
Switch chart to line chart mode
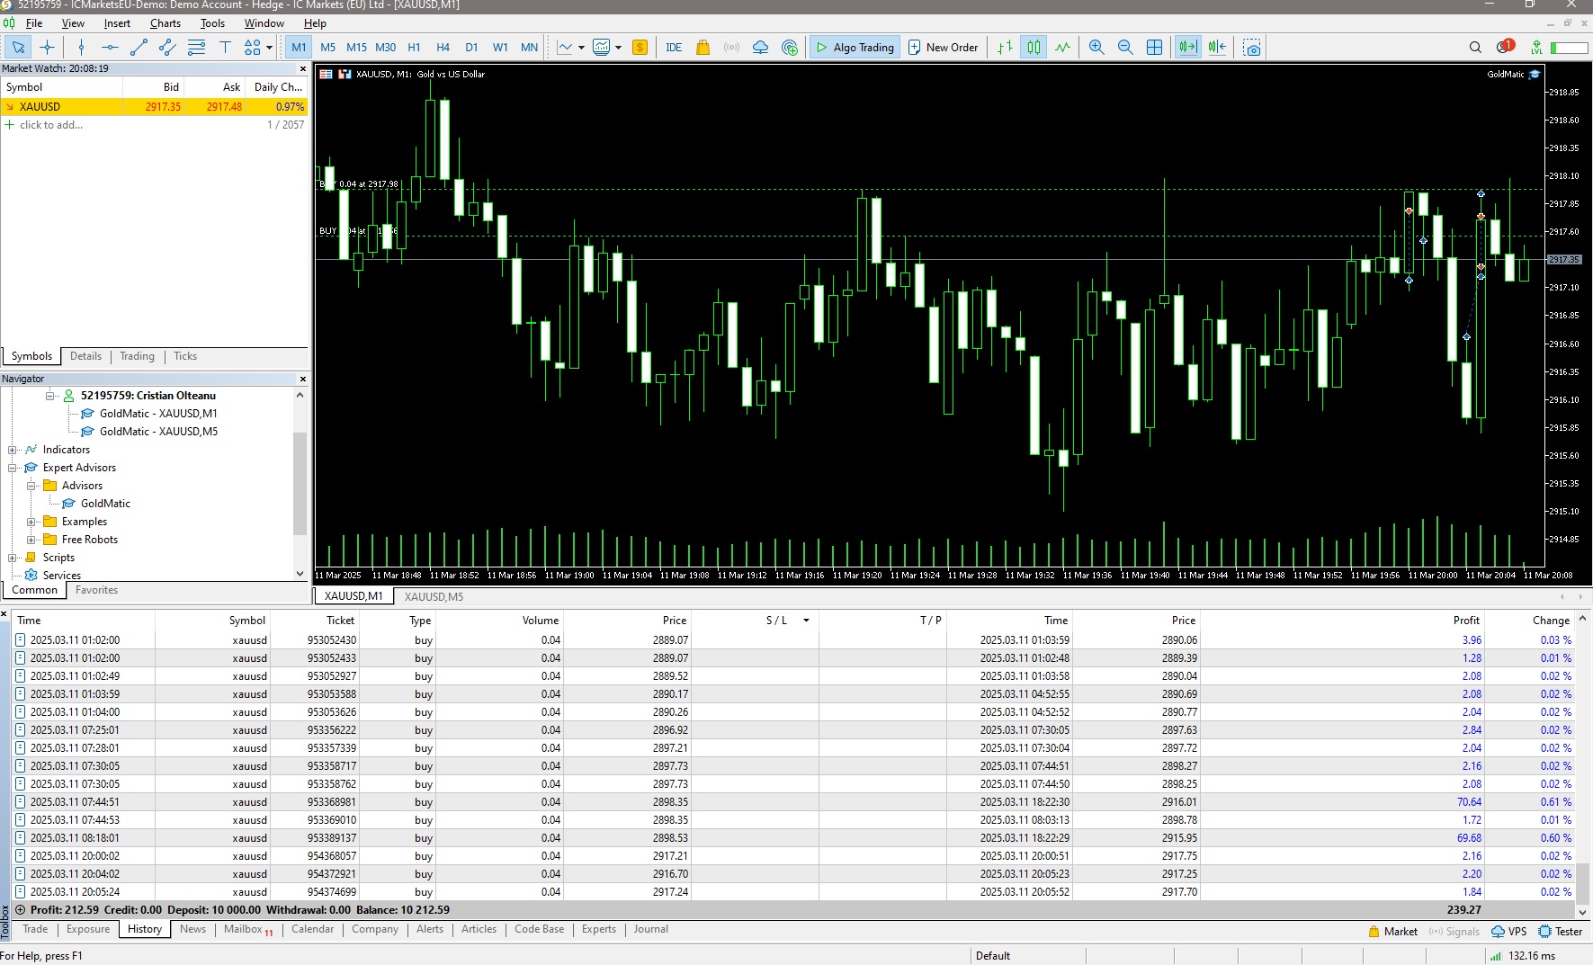pos(1063,48)
